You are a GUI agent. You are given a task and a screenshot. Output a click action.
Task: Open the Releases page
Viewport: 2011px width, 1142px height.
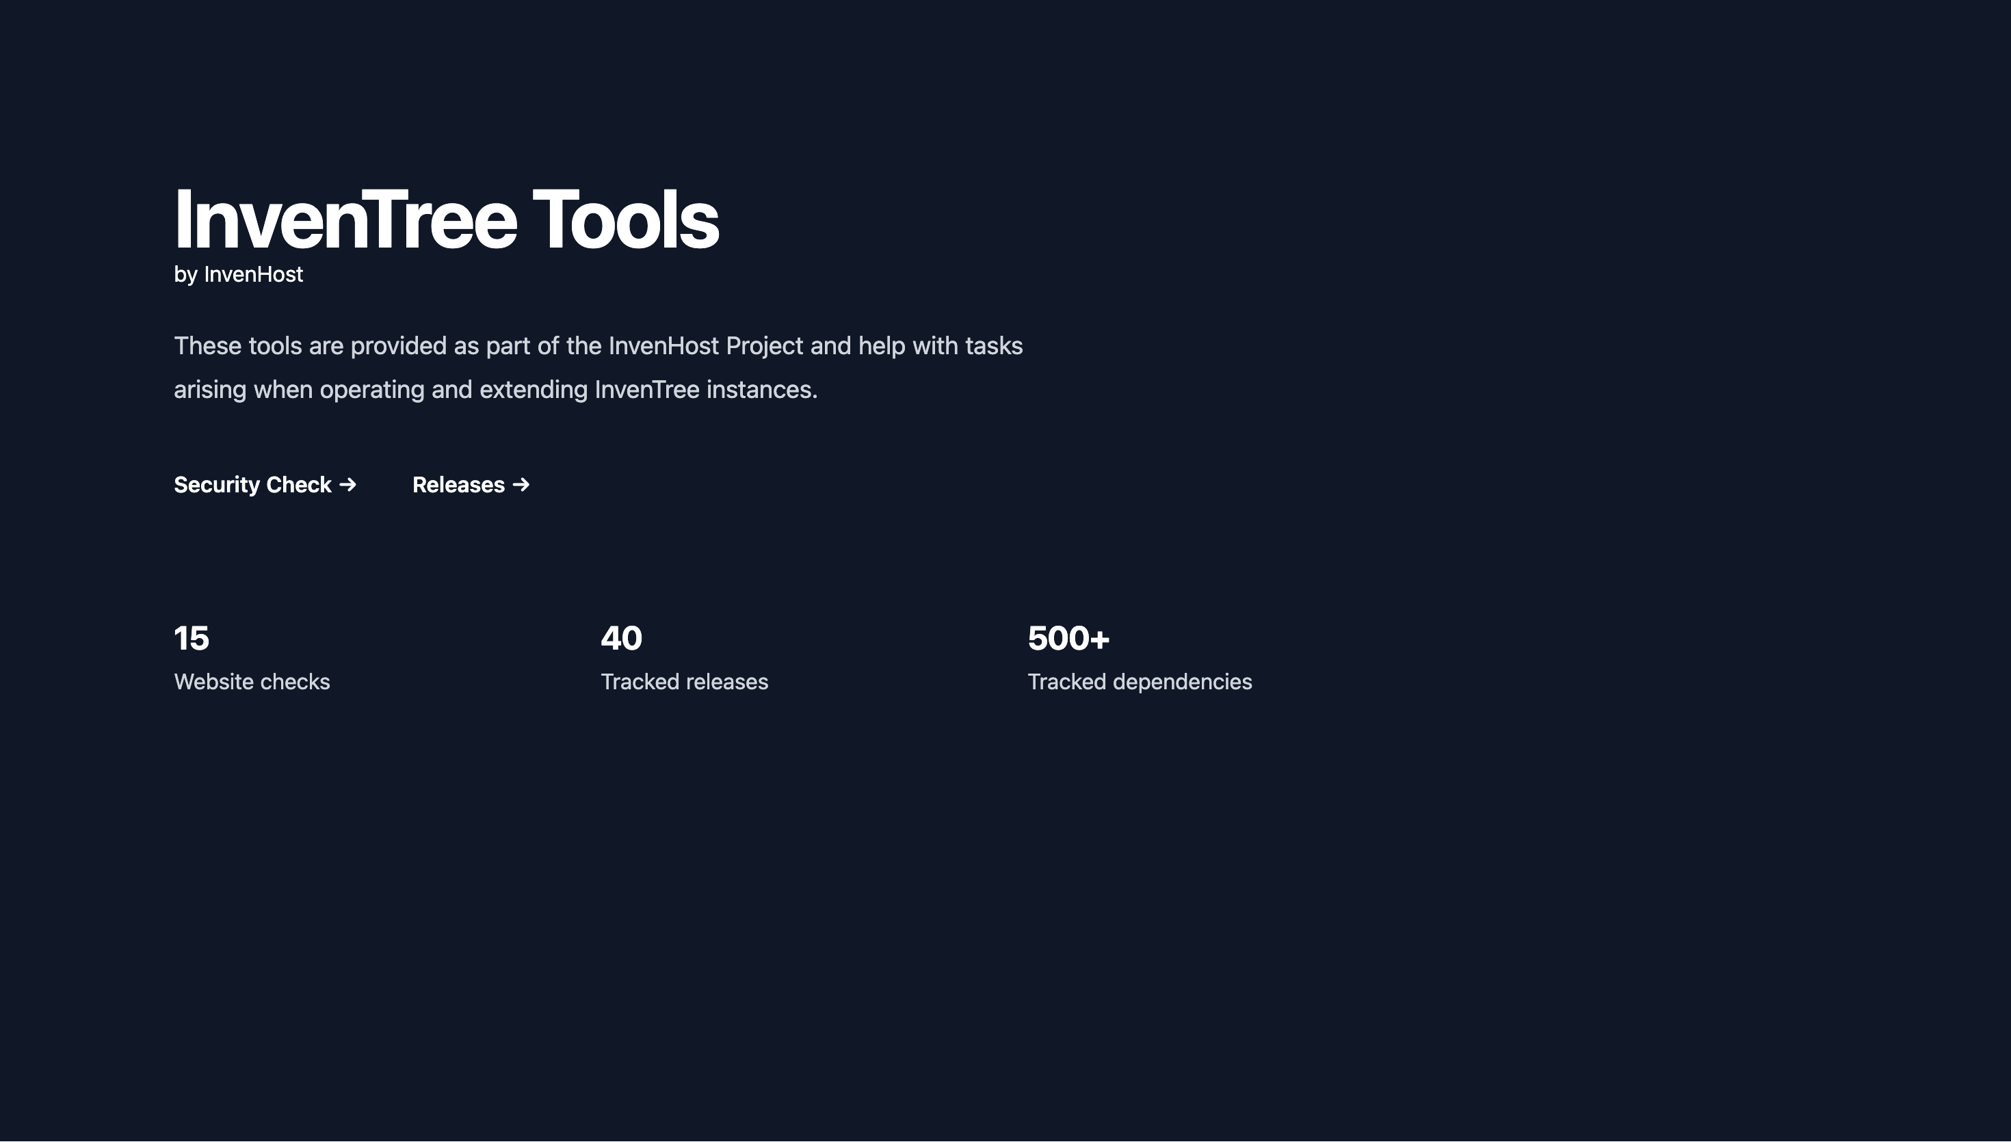[x=460, y=485]
